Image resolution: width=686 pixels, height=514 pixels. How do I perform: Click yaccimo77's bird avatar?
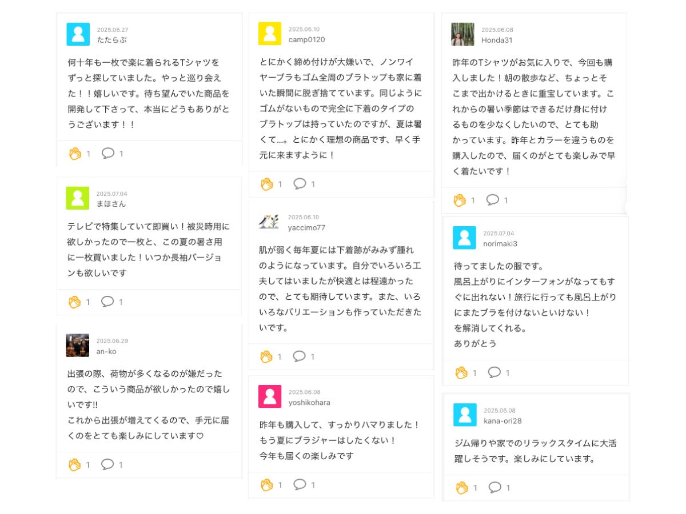[x=269, y=222]
